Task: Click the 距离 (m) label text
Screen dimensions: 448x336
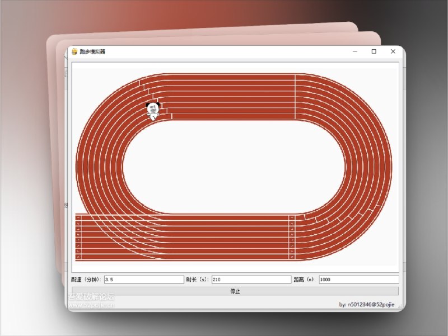Action: click(305, 280)
